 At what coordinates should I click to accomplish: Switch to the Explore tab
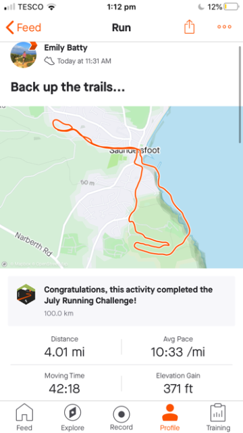click(x=72, y=417)
